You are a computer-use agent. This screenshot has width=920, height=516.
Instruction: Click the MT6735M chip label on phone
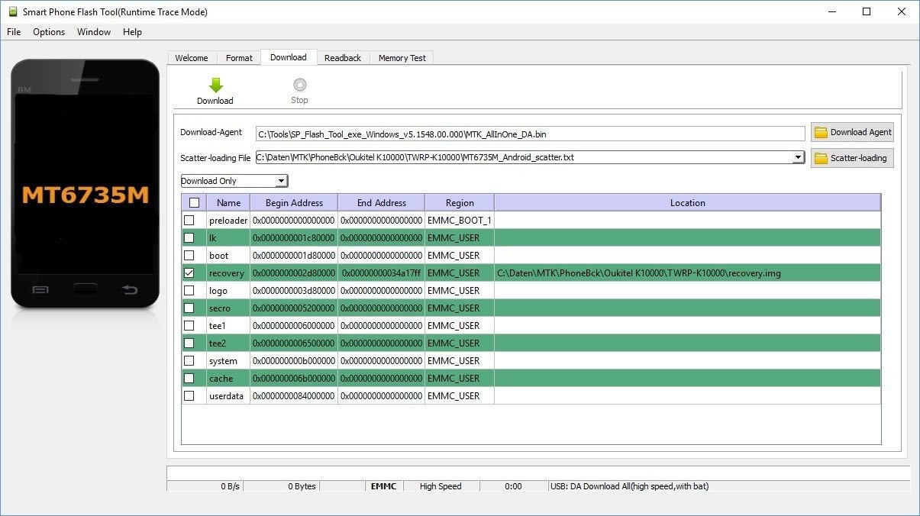coord(85,195)
